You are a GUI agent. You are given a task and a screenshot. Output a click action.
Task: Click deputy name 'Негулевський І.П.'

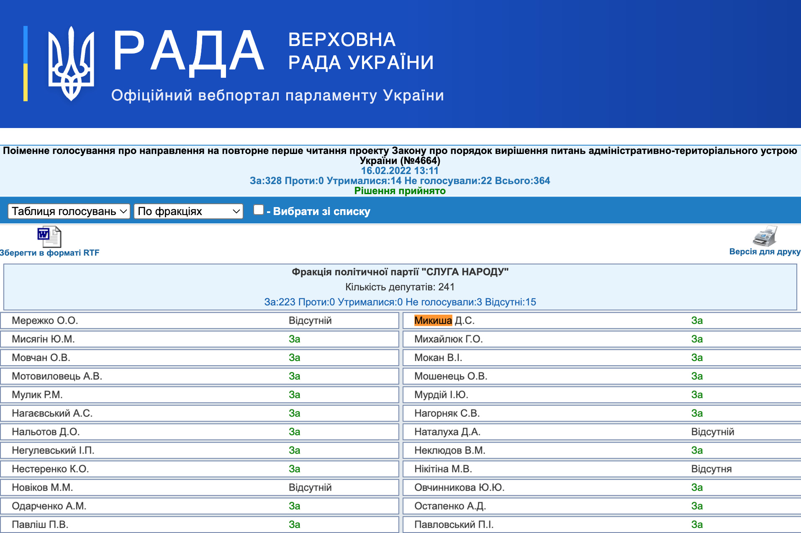pyautogui.click(x=53, y=450)
